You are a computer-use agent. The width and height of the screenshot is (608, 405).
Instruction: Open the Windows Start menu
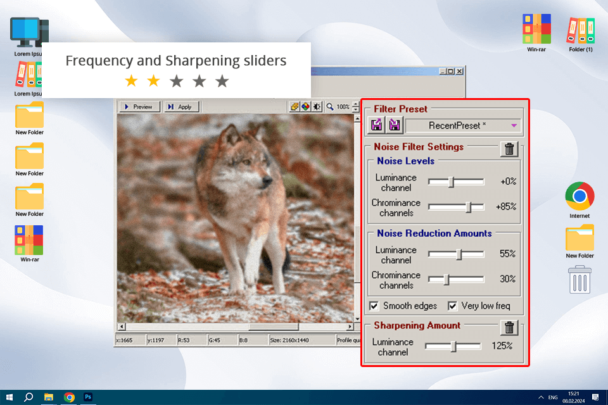pos(9,397)
